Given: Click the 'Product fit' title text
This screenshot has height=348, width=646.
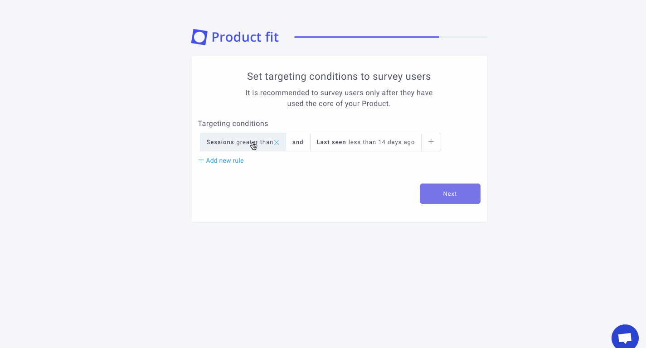Looking at the screenshot, I should pyautogui.click(x=245, y=37).
